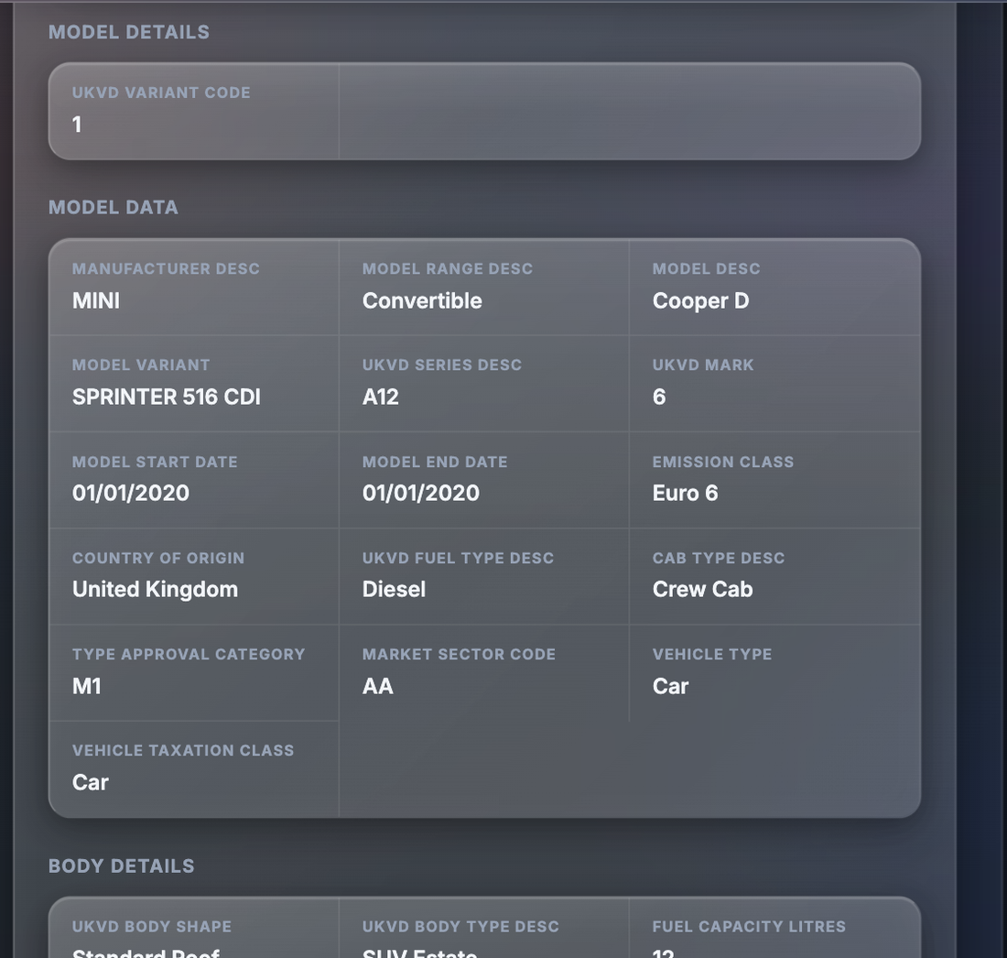This screenshot has width=1007, height=958.
Task: Select the BODY DETAILS section heading
Action: tap(122, 866)
